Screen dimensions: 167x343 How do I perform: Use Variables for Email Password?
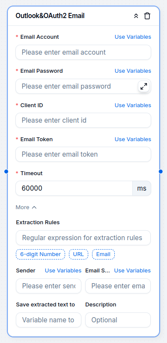[133, 71]
